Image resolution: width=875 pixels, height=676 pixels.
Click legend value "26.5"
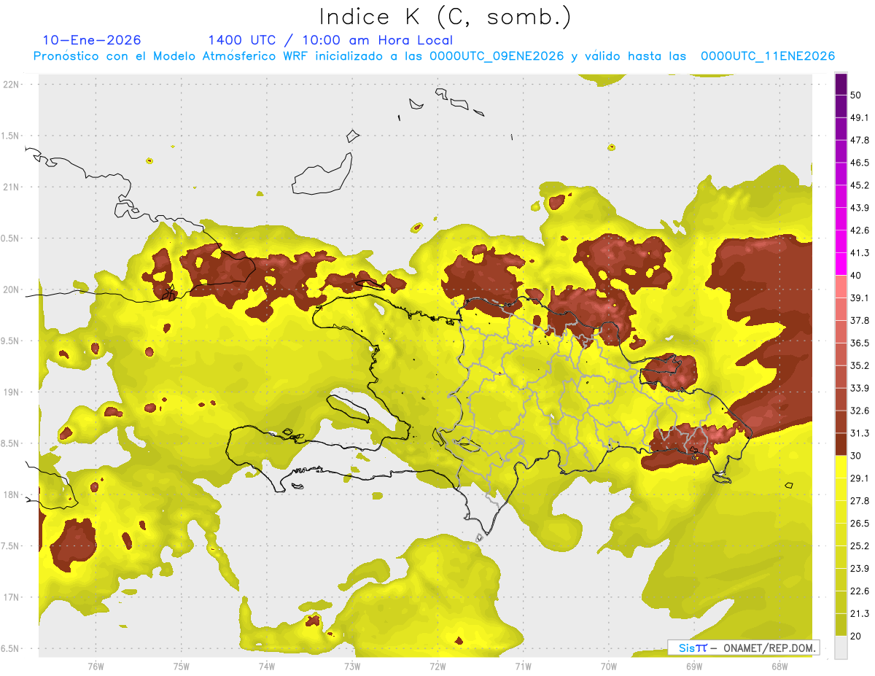click(x=860, y=523)
